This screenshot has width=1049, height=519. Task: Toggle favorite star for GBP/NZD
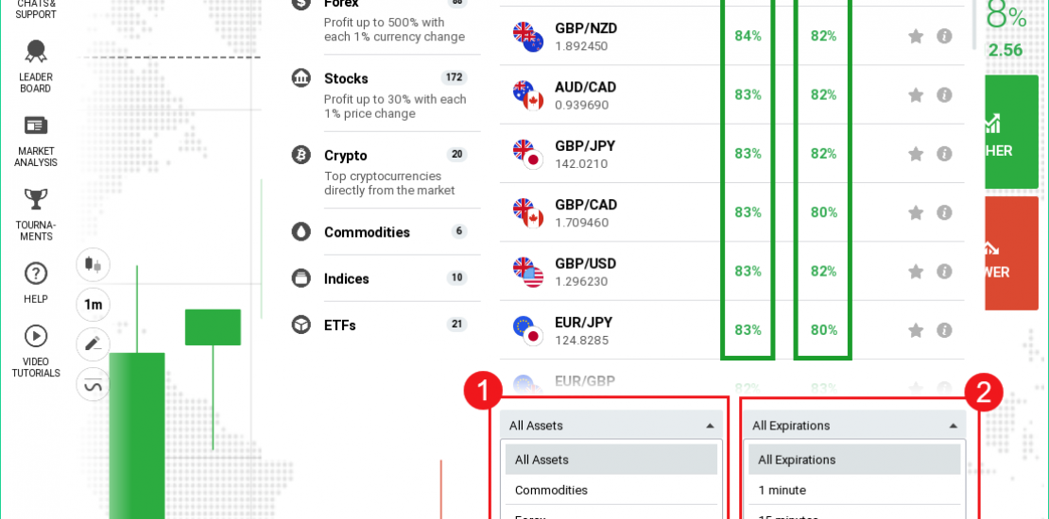pyautogui.click(x=916, y=36)
